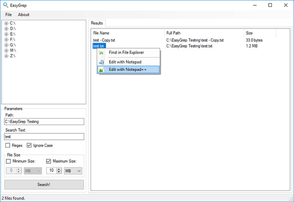The height and width of the screenshot is (202, 294).
Task: Expand the G:\ drive node
Action: pos(6,45)
